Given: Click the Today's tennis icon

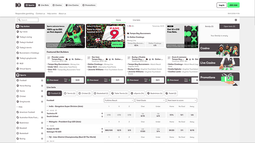Looking at the screenshot, I should point(18,48).
